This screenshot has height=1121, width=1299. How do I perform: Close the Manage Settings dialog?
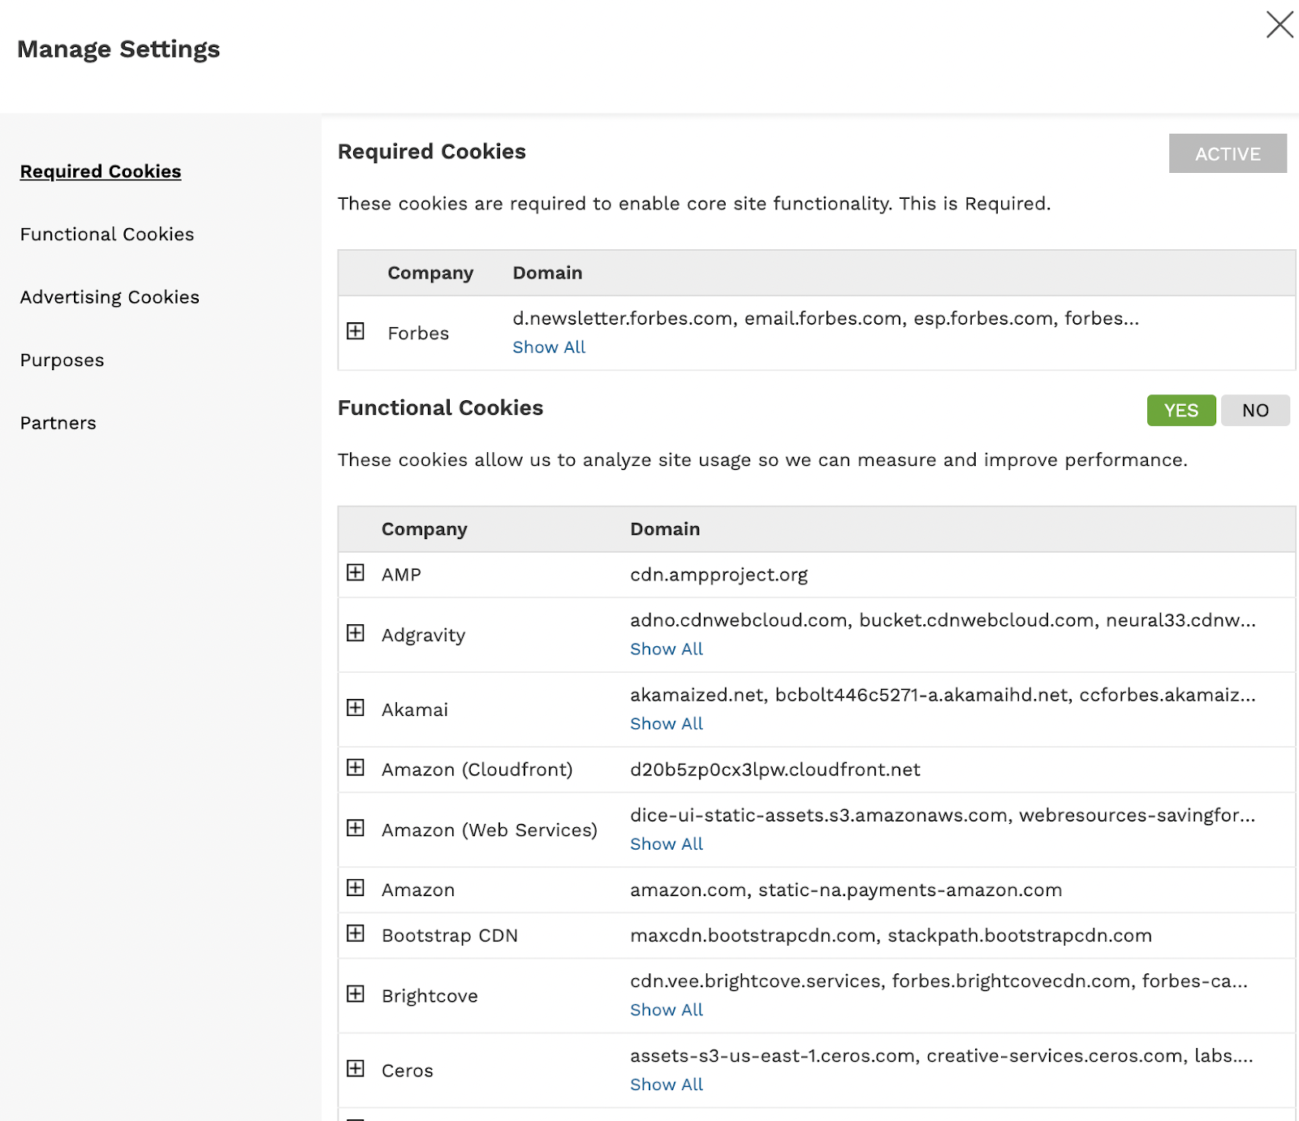(1280, 24)
